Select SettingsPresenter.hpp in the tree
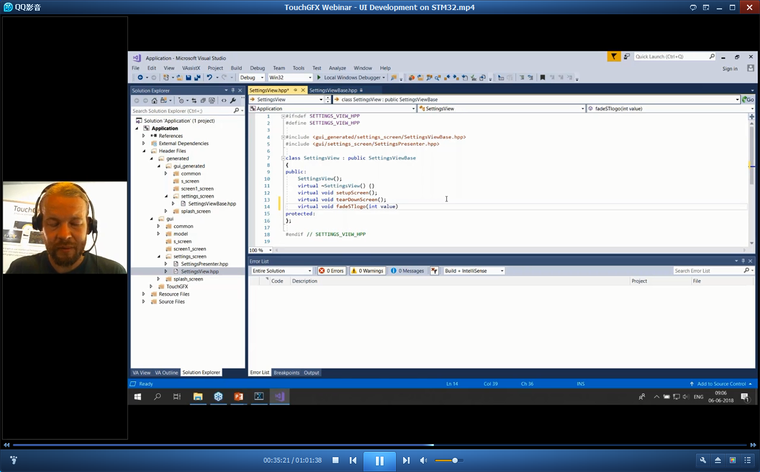The image size is (760, 472). coord(204,264)
